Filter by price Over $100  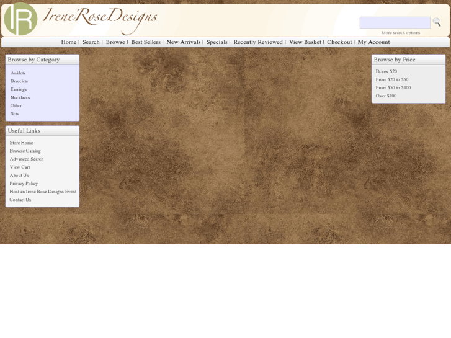pos(386,96)
